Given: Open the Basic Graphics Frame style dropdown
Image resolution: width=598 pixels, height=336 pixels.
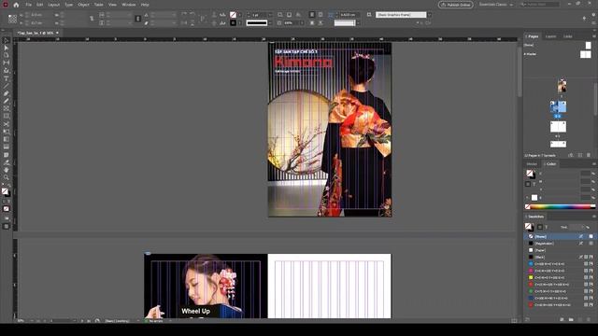Looking at the screenshot, I should coord(429,15).
